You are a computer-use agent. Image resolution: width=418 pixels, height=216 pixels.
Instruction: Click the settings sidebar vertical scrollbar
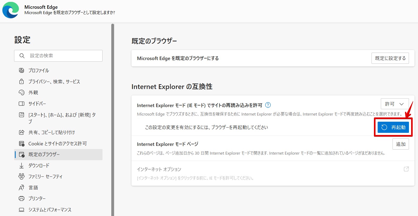point(113,120)
